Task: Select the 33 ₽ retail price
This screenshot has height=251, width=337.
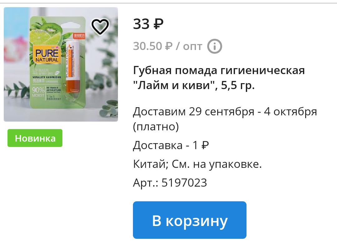Action: (148, 24)
